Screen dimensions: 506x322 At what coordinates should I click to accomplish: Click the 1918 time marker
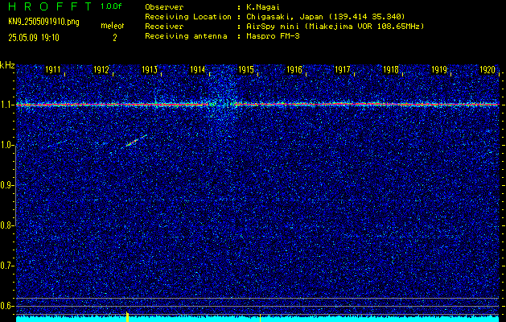(391, 70)
